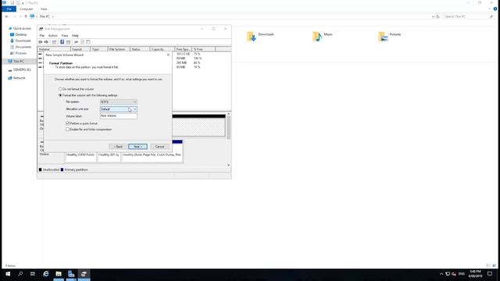Click File Explorer back arrow
The image size is (500, 281).
7,16
